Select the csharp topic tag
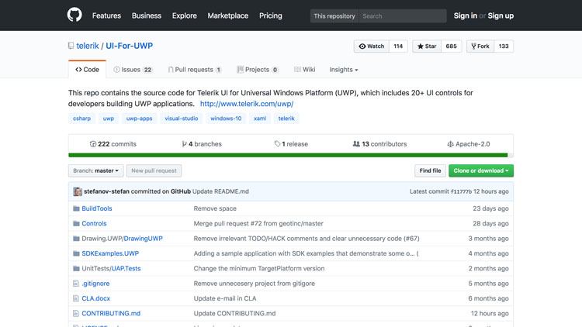The width and height of the screenshot is (582, 327). 81,119
